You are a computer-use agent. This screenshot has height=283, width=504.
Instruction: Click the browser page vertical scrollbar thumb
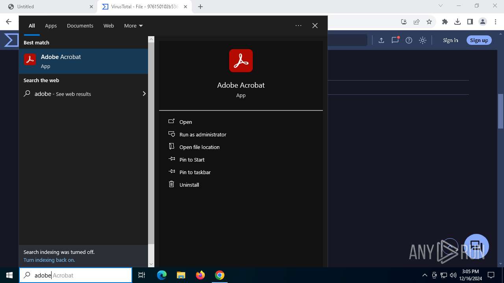[501, 111]
